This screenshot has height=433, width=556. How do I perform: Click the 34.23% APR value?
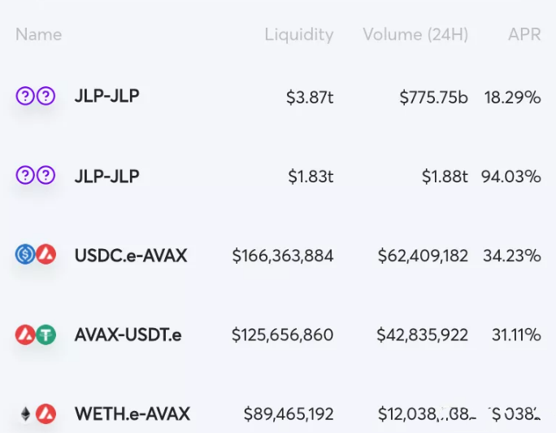(511, 256)
